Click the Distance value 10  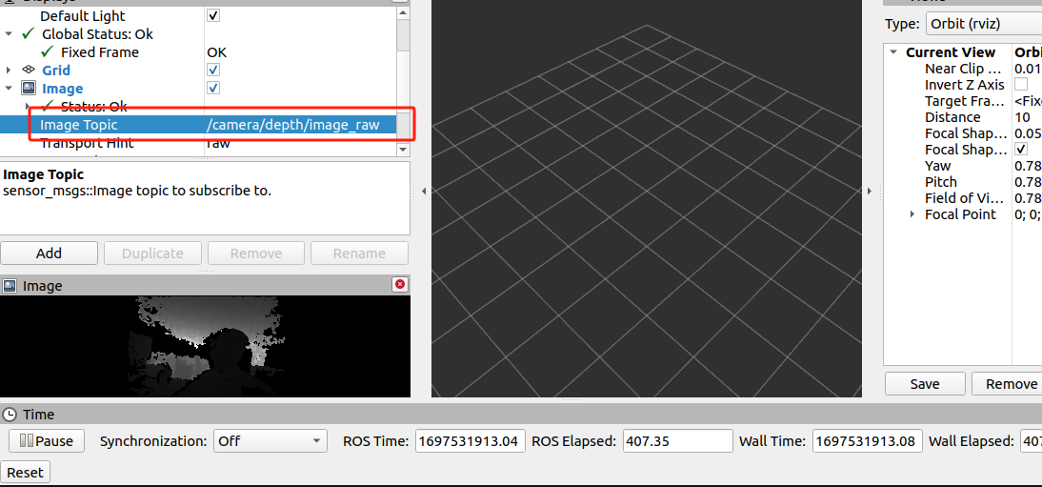(x=1023, y=117)
